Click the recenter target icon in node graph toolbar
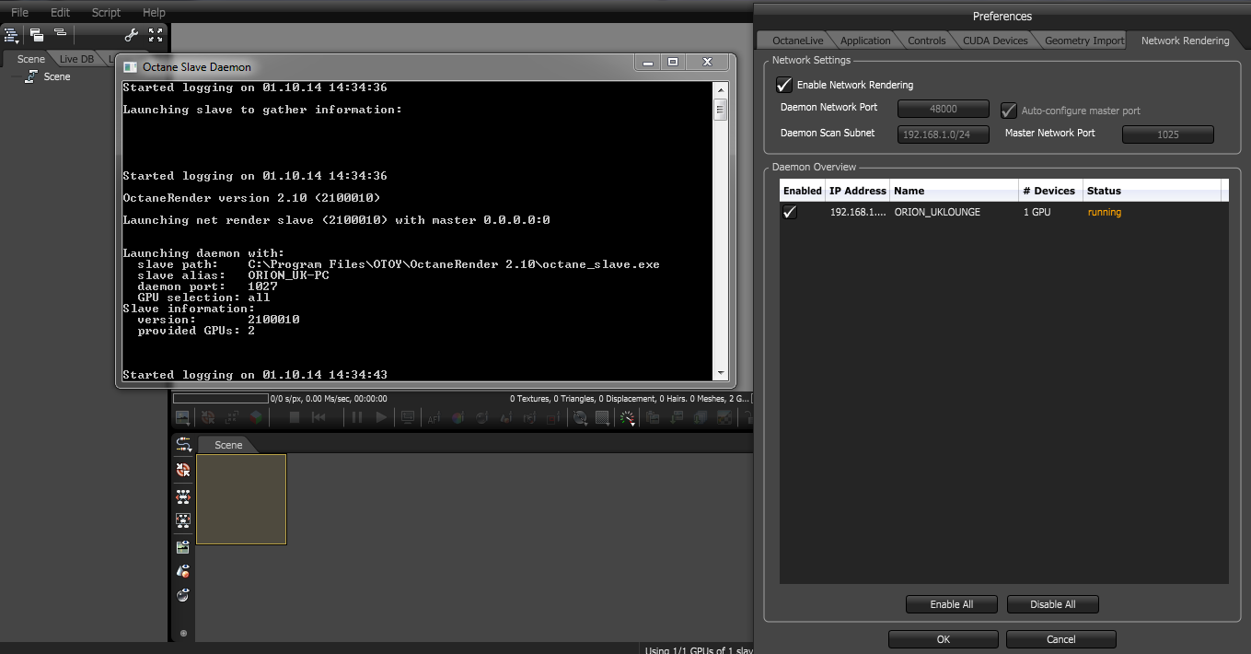The image size is (1251, 654). pos(183,470)
